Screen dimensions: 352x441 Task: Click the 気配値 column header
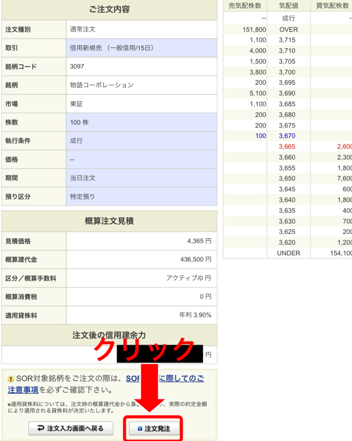click(x=288, y=6)
